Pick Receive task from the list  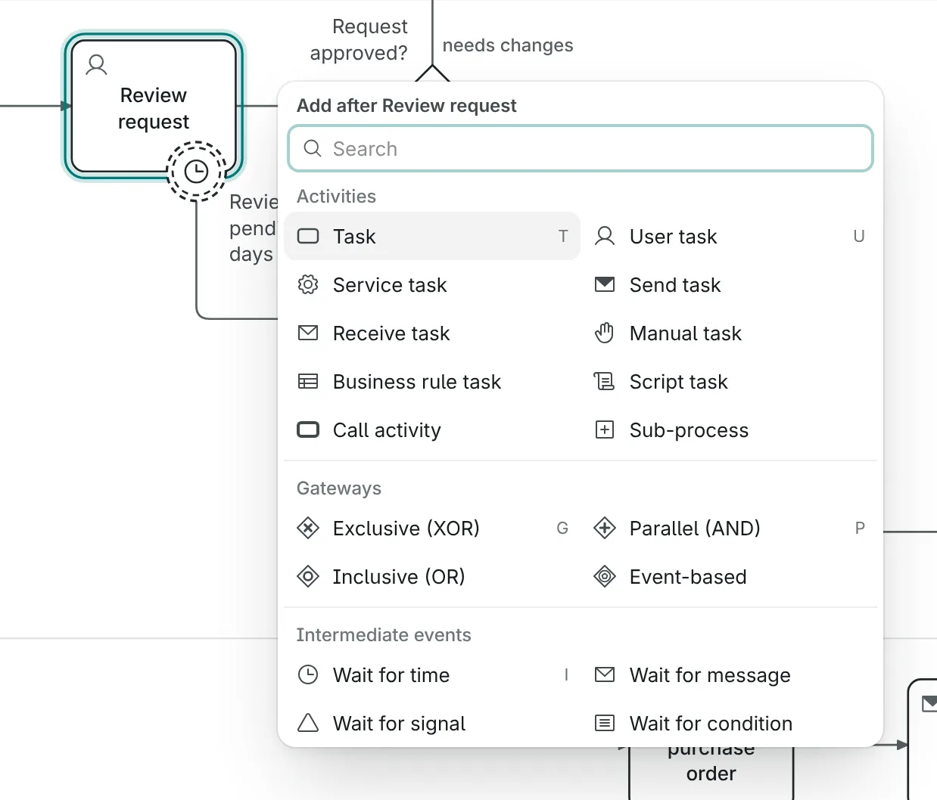[432, 333]
